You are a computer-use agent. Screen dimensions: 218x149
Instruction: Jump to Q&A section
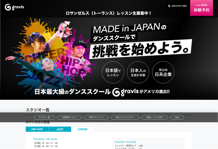[x=177, y=117]
